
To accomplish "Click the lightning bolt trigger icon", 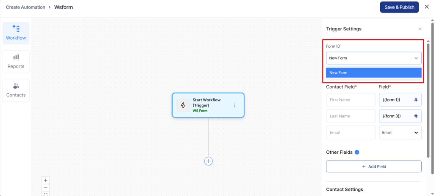I will (x=183, y=105).
